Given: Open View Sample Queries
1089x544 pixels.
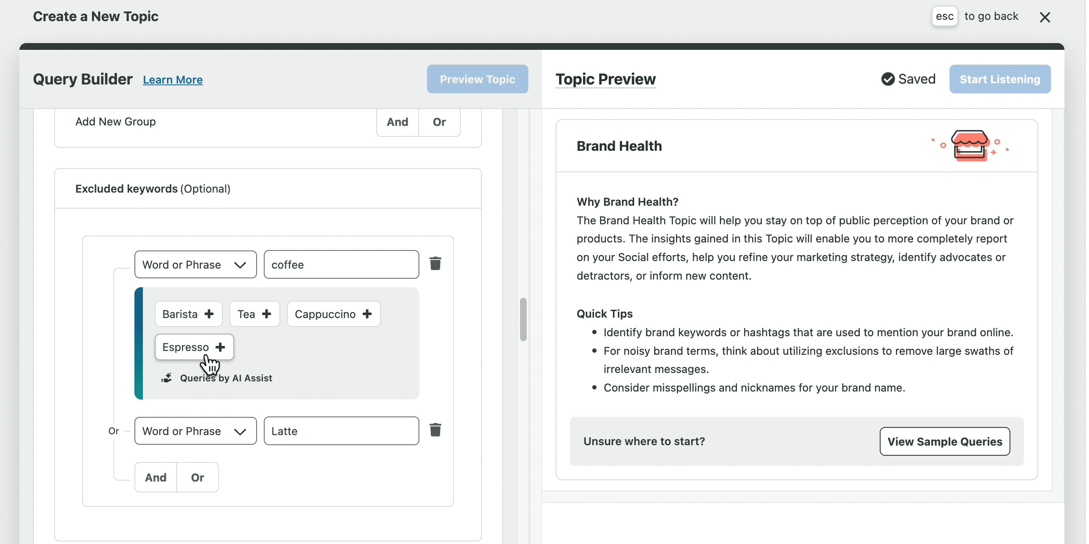Looking at the screenshot, I should (x=944, y=441).
